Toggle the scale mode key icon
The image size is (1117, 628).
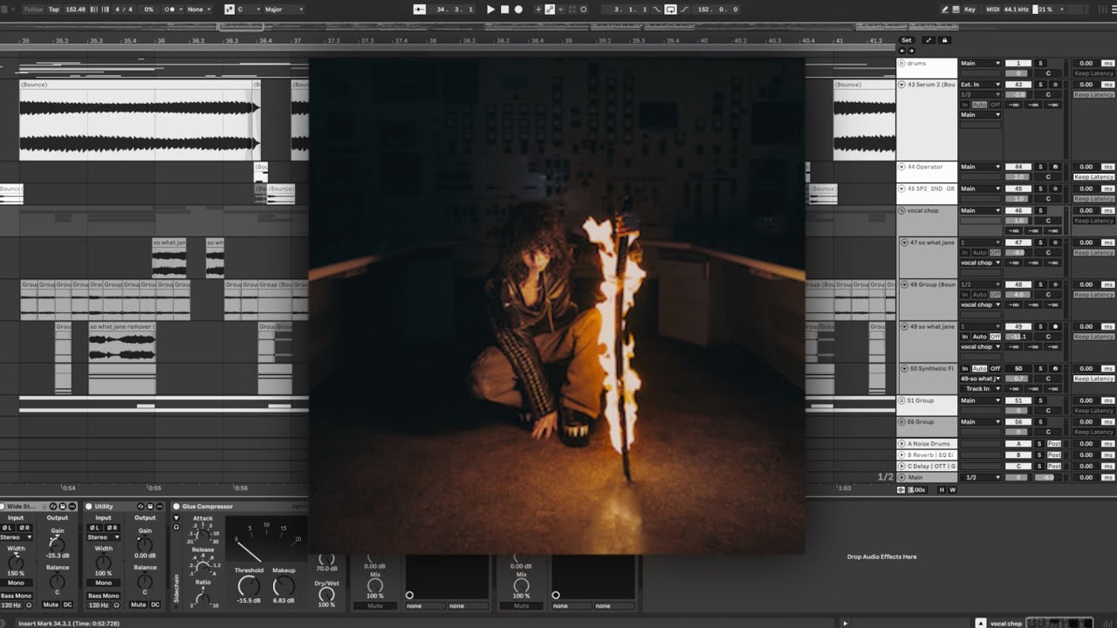pyautogui.click(x=229, y=10)
